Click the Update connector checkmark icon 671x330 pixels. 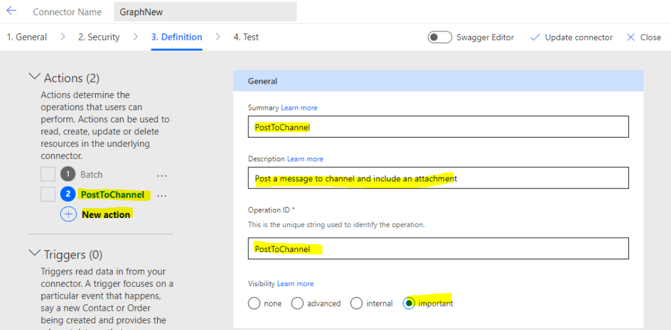coord(535,37)
